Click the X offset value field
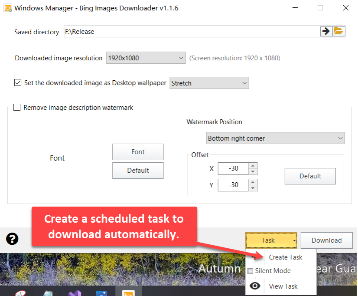This screenshot has width=358, height=296. 233,169
